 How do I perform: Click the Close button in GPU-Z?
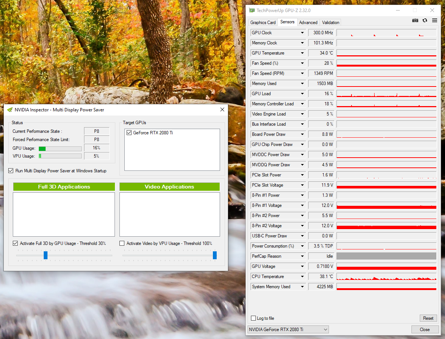(425, 329)
